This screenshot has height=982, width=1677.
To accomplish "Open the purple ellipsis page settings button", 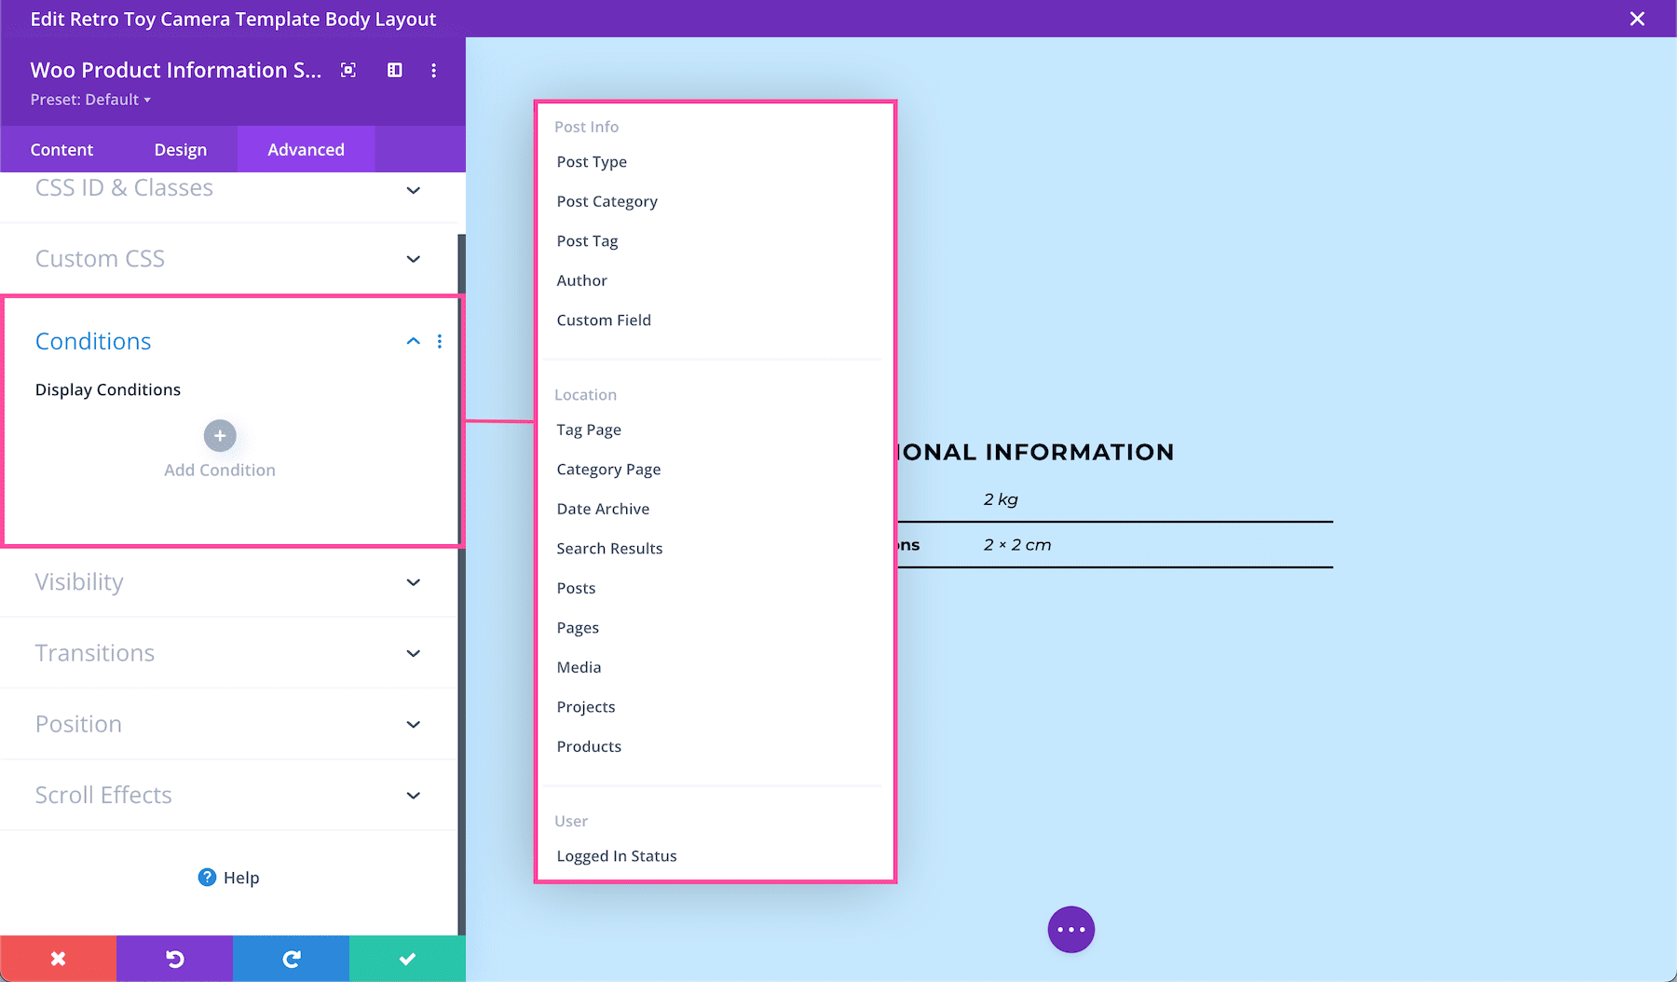I will point(1070,929).
